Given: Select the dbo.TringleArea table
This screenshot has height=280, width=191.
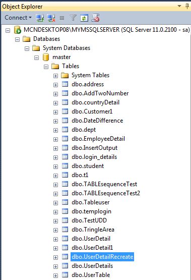Looking at the screenshot, I should tap(93, 230).
